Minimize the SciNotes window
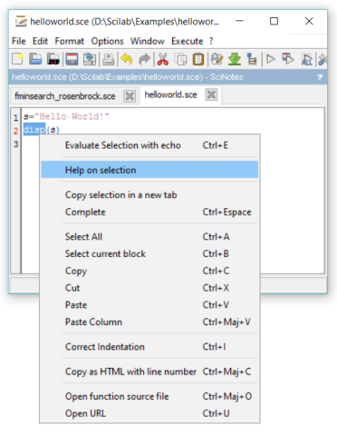 click(x=239, y=21)
